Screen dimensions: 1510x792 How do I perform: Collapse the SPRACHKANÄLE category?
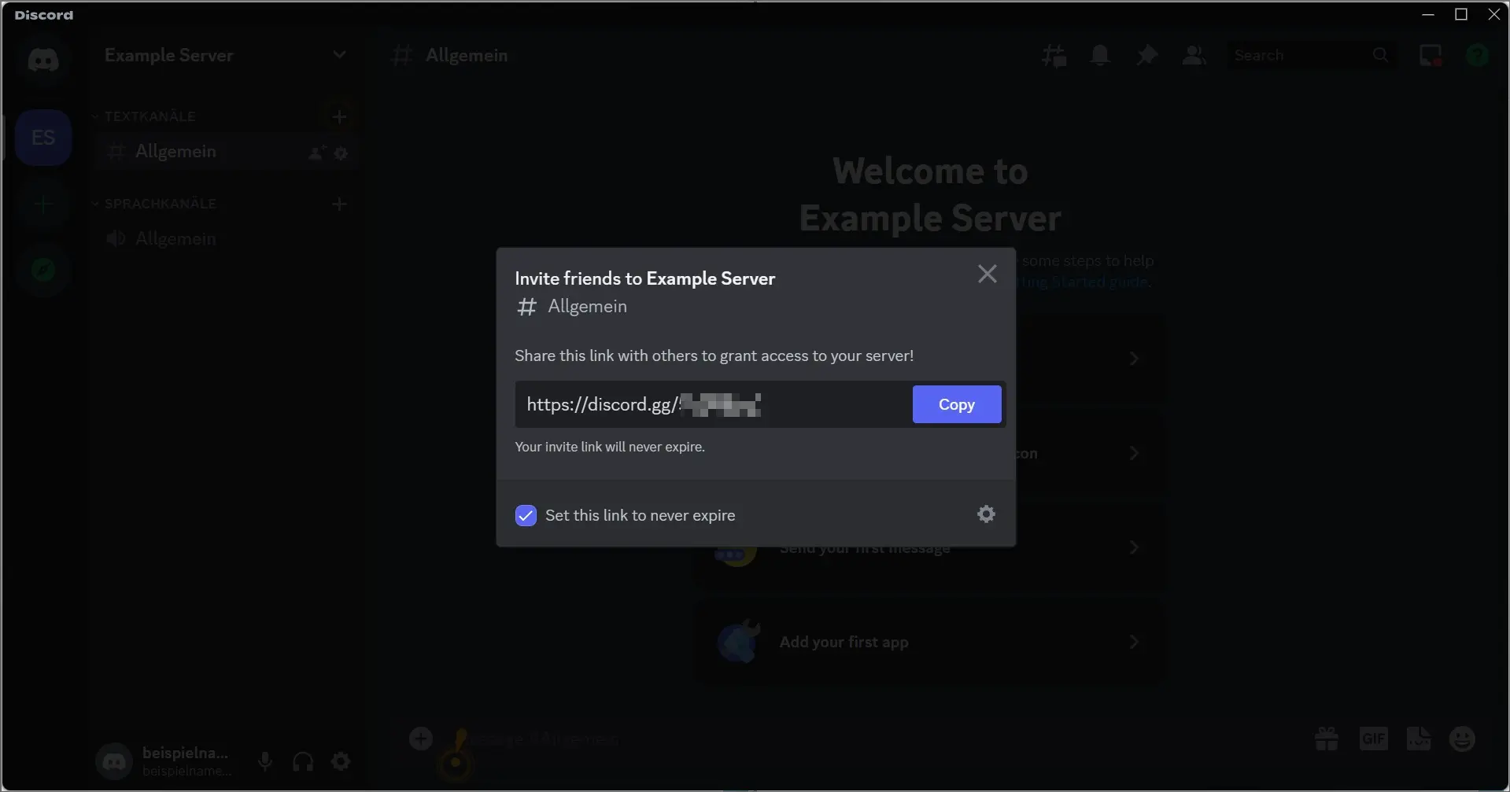pos(94,203)
